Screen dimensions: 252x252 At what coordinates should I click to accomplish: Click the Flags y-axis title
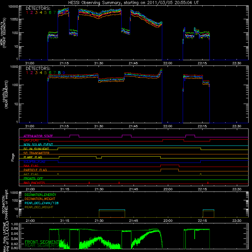click(13, 157)
